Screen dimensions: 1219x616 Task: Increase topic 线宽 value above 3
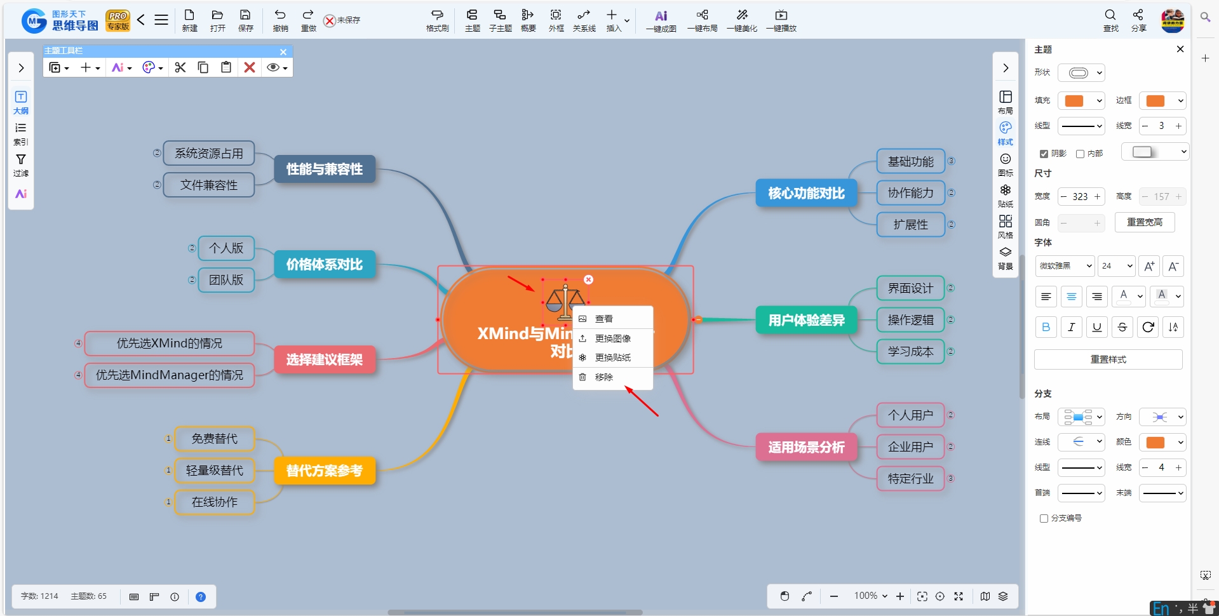(x=1178, y=126)
